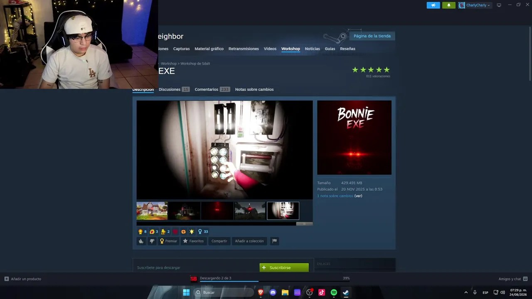Open the CharlyCharly account dropdown
Image resolution: width=532 pixels, height=299 pixels.
pos(474,5)
